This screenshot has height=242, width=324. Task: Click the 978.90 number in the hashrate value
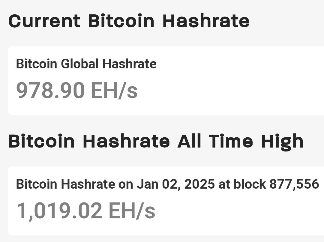click(50, 90)
